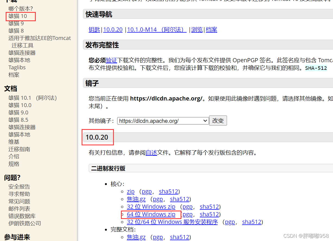Open the 自述 readme link

coord(151,153)
